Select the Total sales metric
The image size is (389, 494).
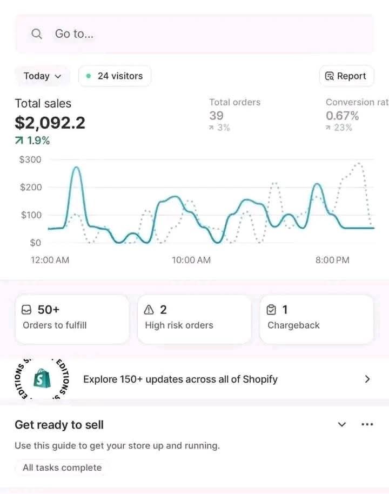coord(50,121)
